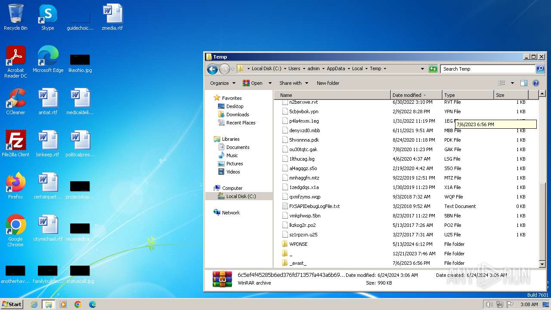
Task: Expand the Open button dropdown arrow
Action: click(x=270, y=83)
